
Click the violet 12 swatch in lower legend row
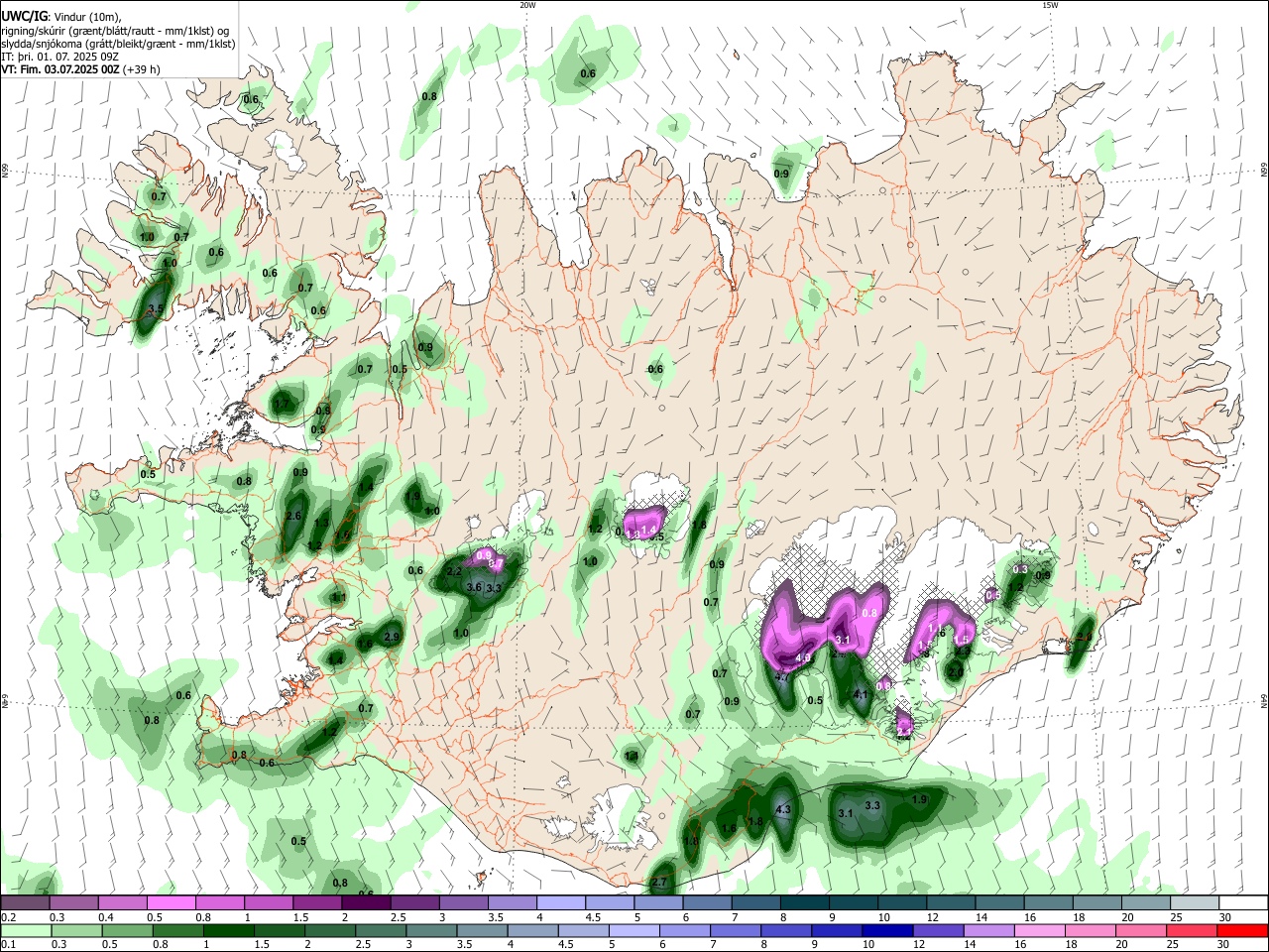coord(938,930)
